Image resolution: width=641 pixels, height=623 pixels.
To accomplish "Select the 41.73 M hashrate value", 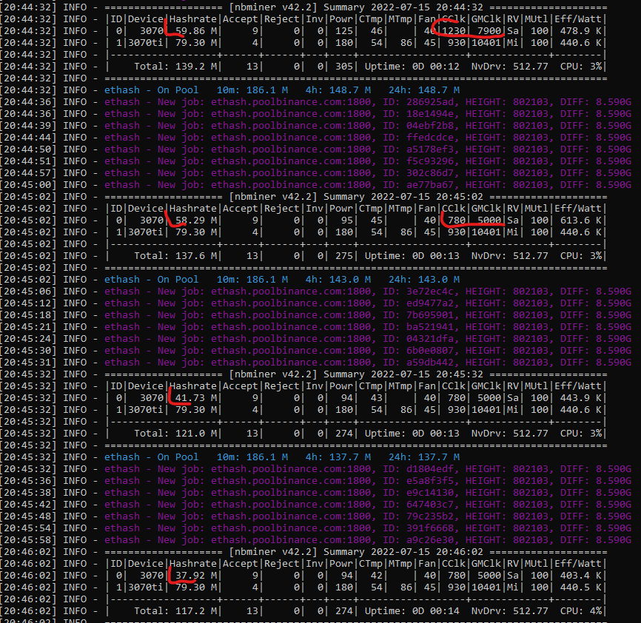I will pyautogui.click(x=196, y=398).
